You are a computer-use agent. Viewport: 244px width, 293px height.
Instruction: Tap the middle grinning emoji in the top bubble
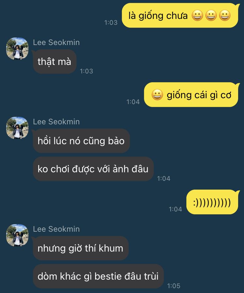pos(211,16)
